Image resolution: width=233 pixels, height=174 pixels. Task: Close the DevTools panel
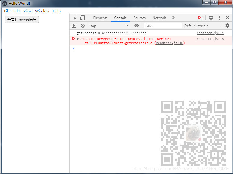(x=227, y=18)
